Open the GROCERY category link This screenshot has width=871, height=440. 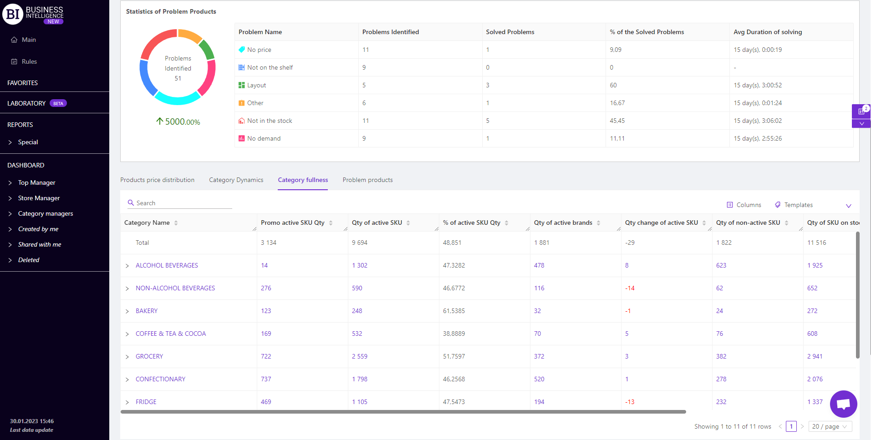[x=149, y=357]
